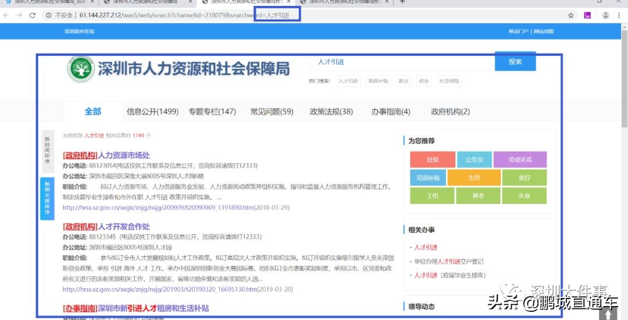Click the result count 1749 text
628x320 pixels.
point(138,135)
